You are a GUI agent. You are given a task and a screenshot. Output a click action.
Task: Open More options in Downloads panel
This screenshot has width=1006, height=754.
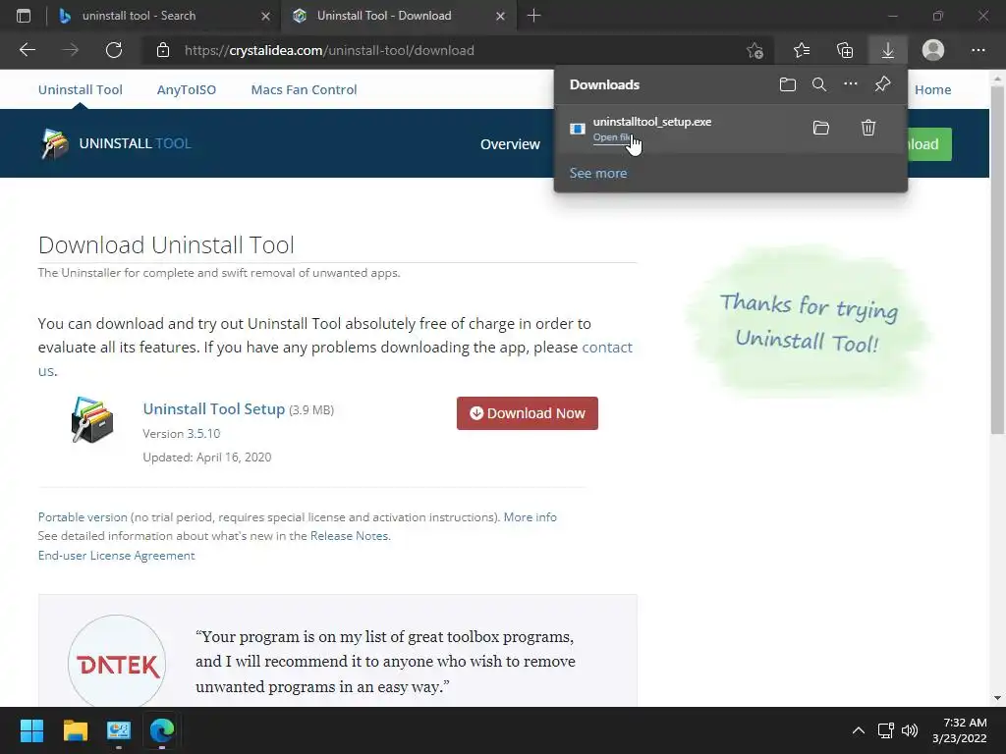tap(851, 84)
